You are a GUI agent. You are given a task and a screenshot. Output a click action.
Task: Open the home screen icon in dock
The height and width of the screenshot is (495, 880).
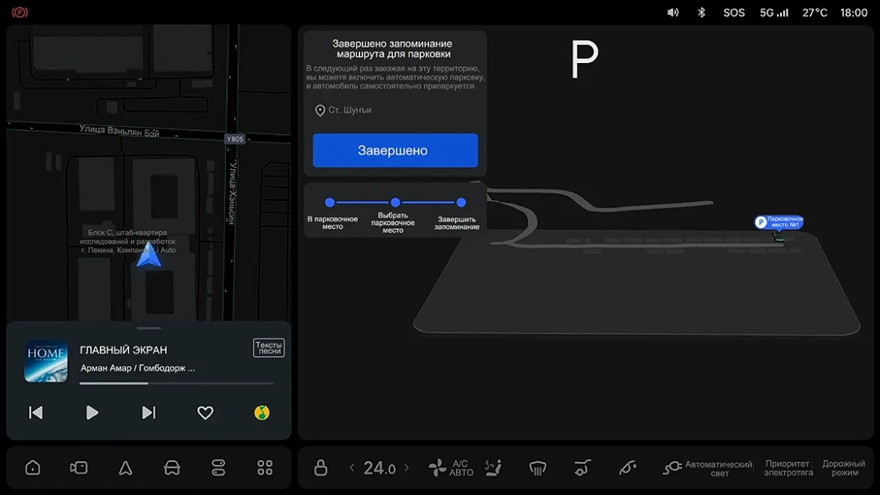click(x=32, y=467)
